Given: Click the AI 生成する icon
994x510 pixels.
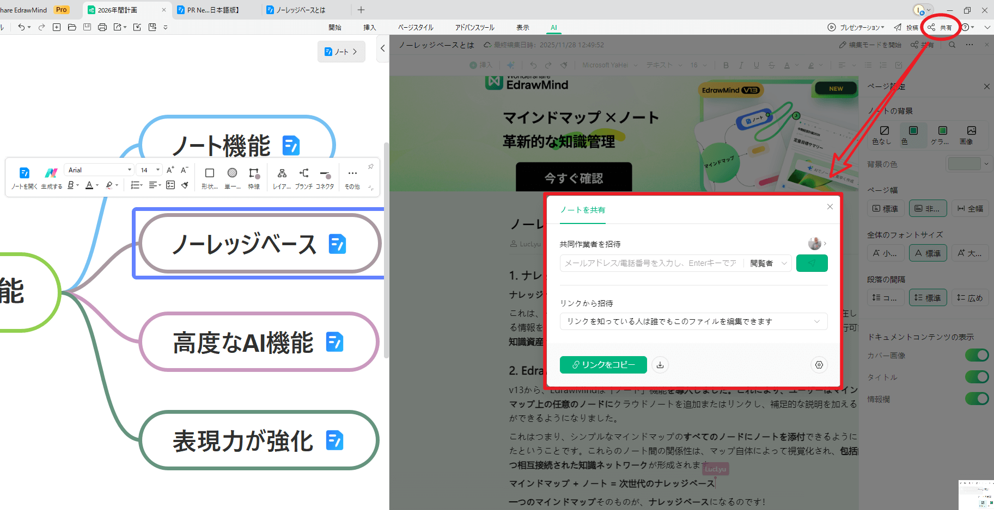Looking at the screenshot, I should coord(51,173).
